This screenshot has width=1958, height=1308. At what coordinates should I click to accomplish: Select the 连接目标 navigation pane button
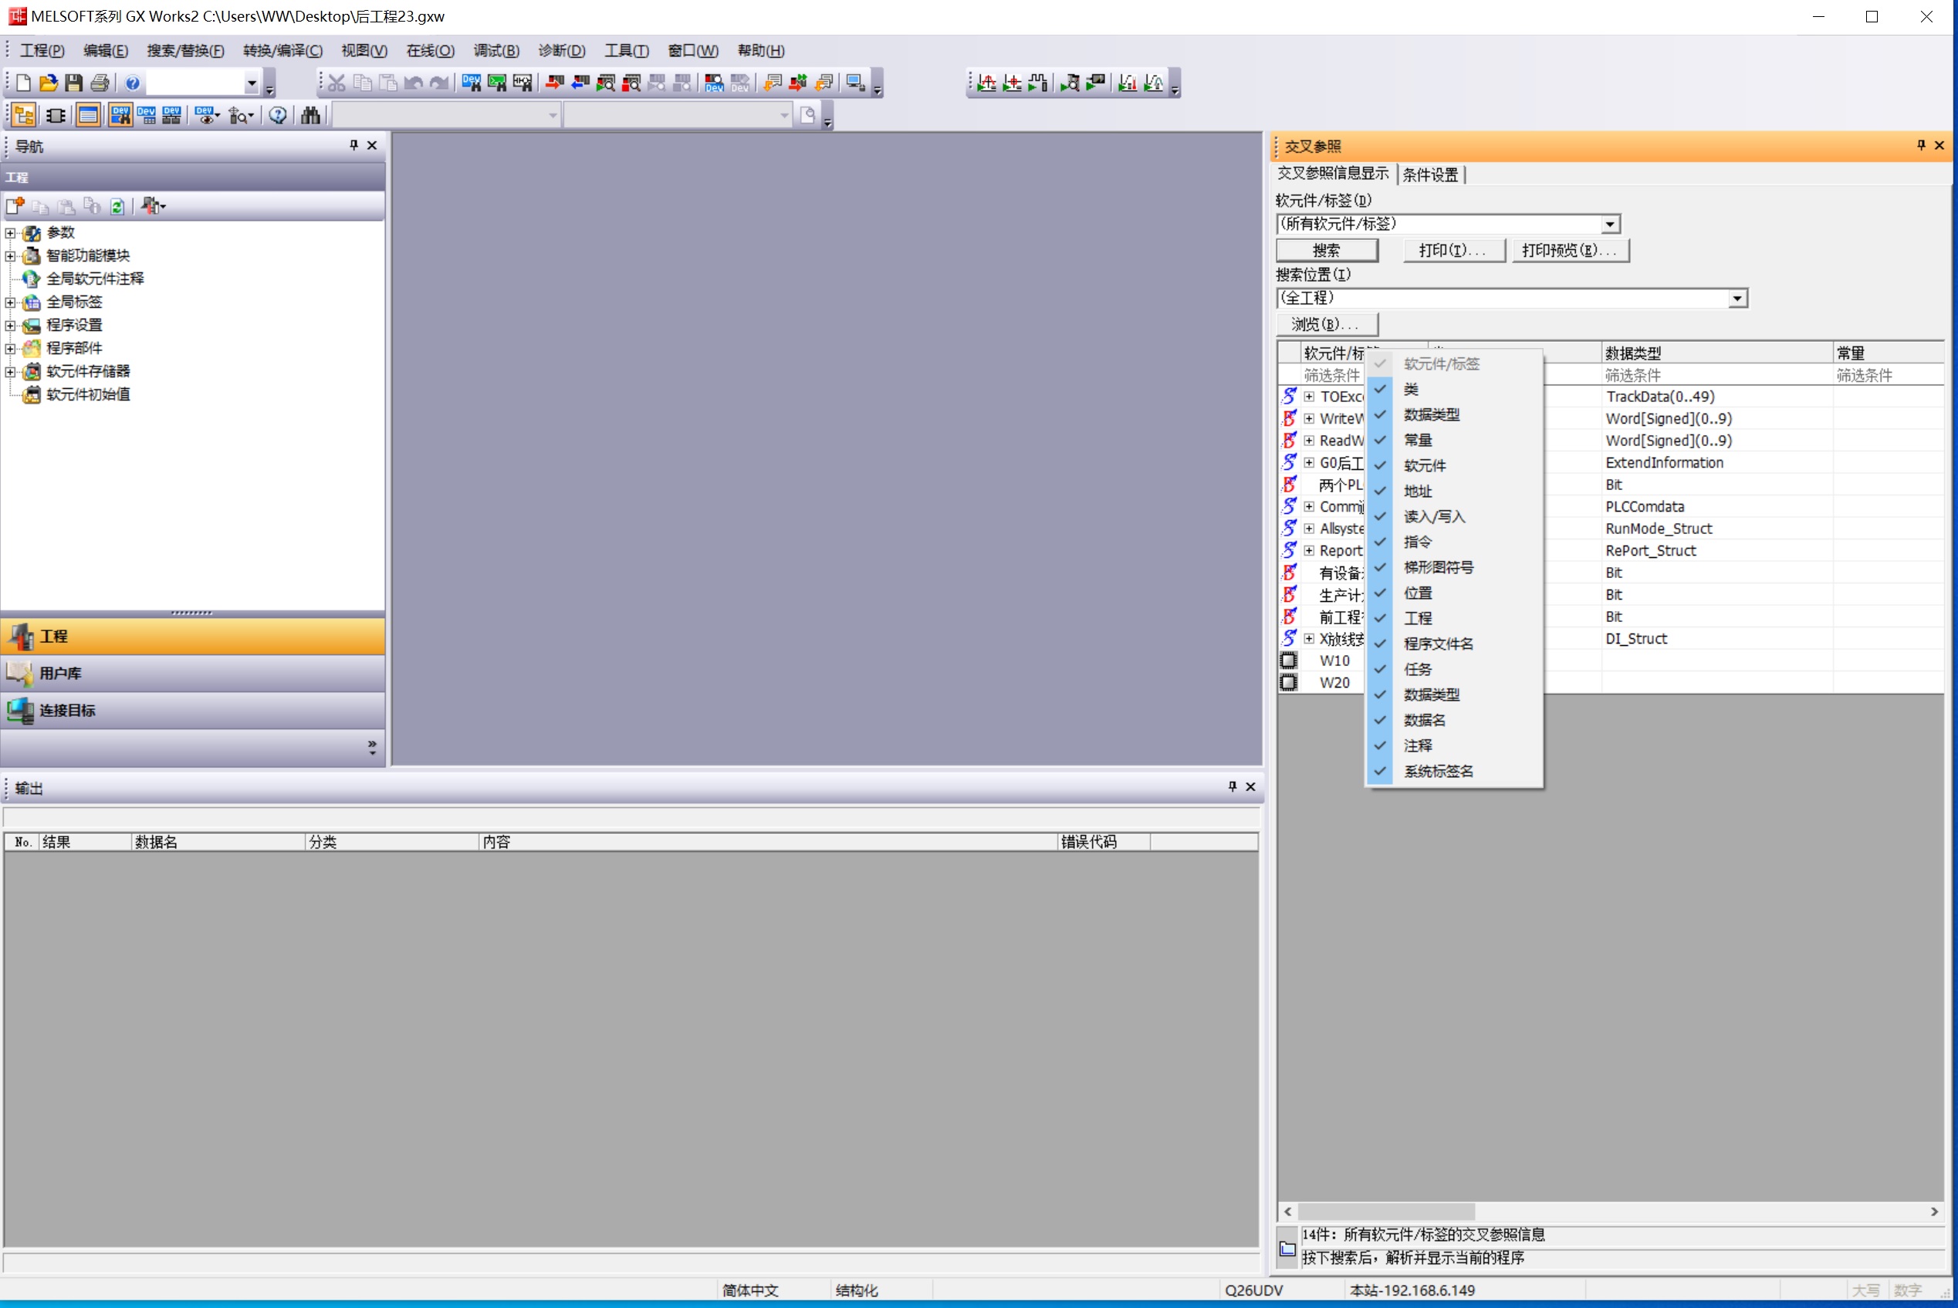[x=193, y=711]
